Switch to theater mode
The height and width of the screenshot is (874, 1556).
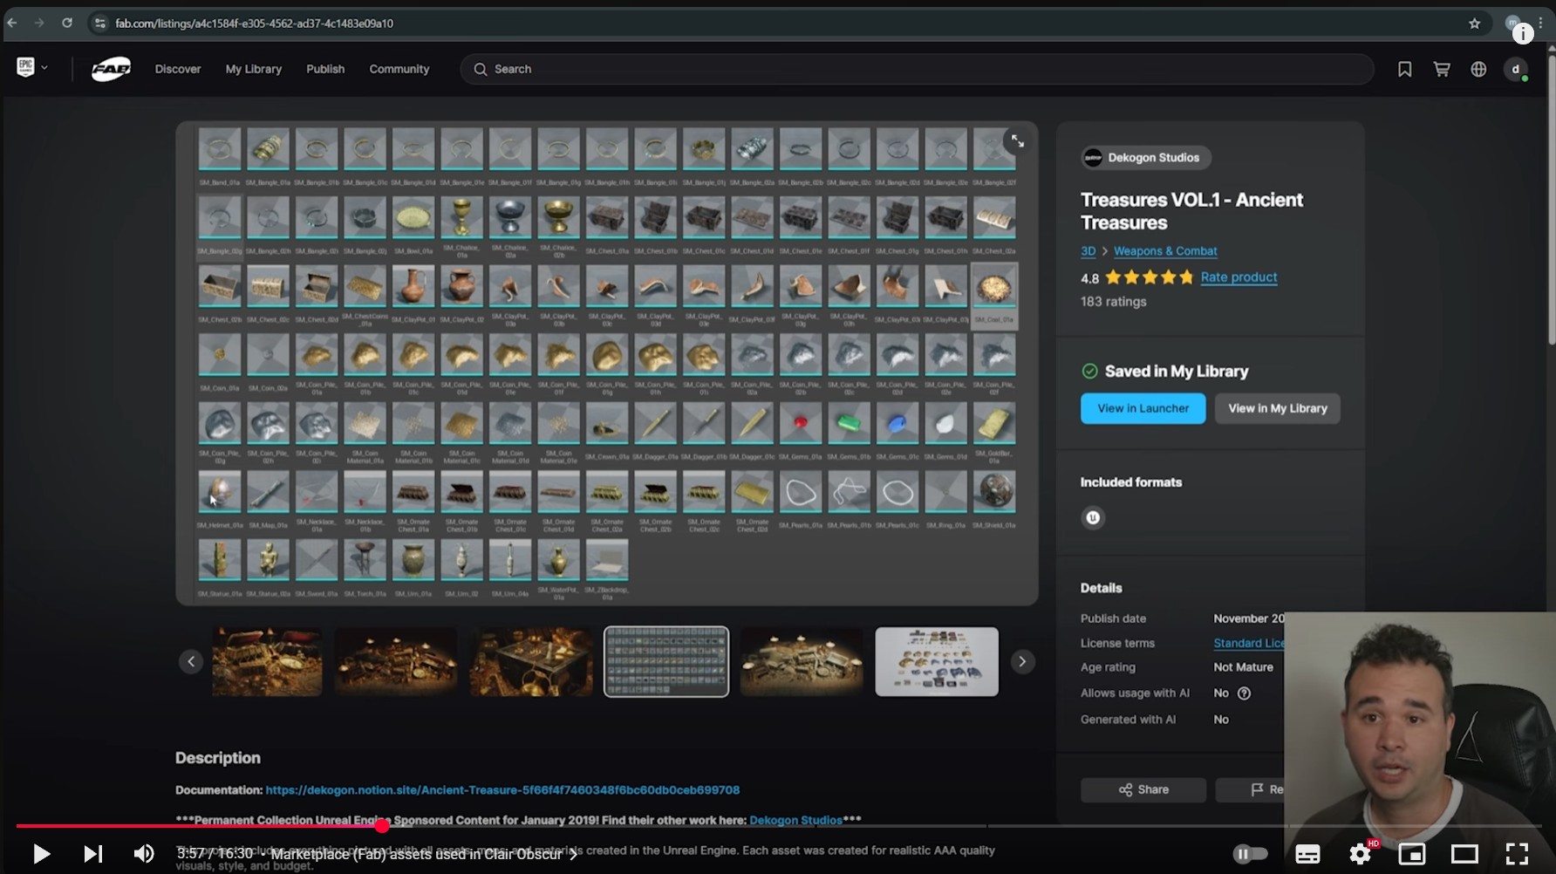(1464, 854)
